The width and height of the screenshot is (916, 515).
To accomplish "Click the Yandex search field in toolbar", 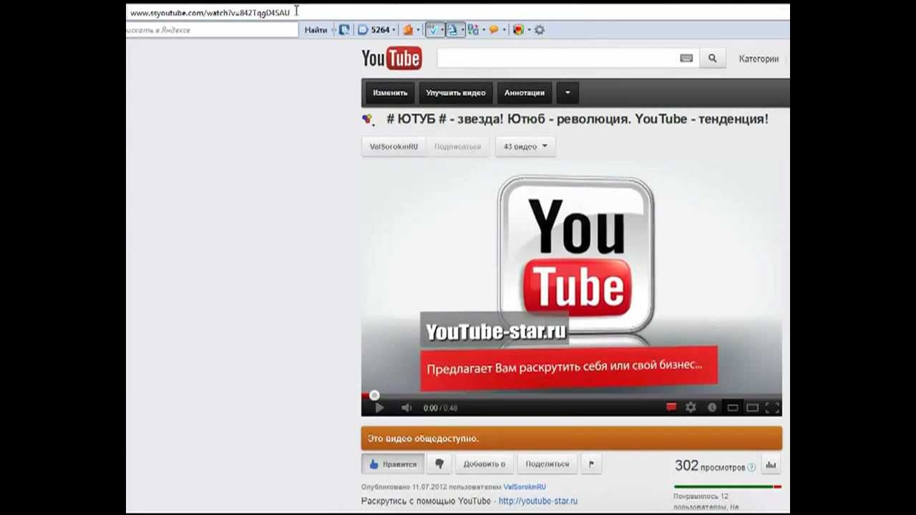I will click(212, 30).
